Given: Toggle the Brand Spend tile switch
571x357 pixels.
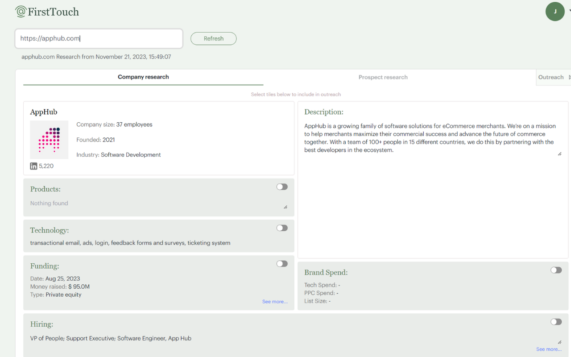Looking at the screenshot, I should pyautogui.click(x=556, y=270).
